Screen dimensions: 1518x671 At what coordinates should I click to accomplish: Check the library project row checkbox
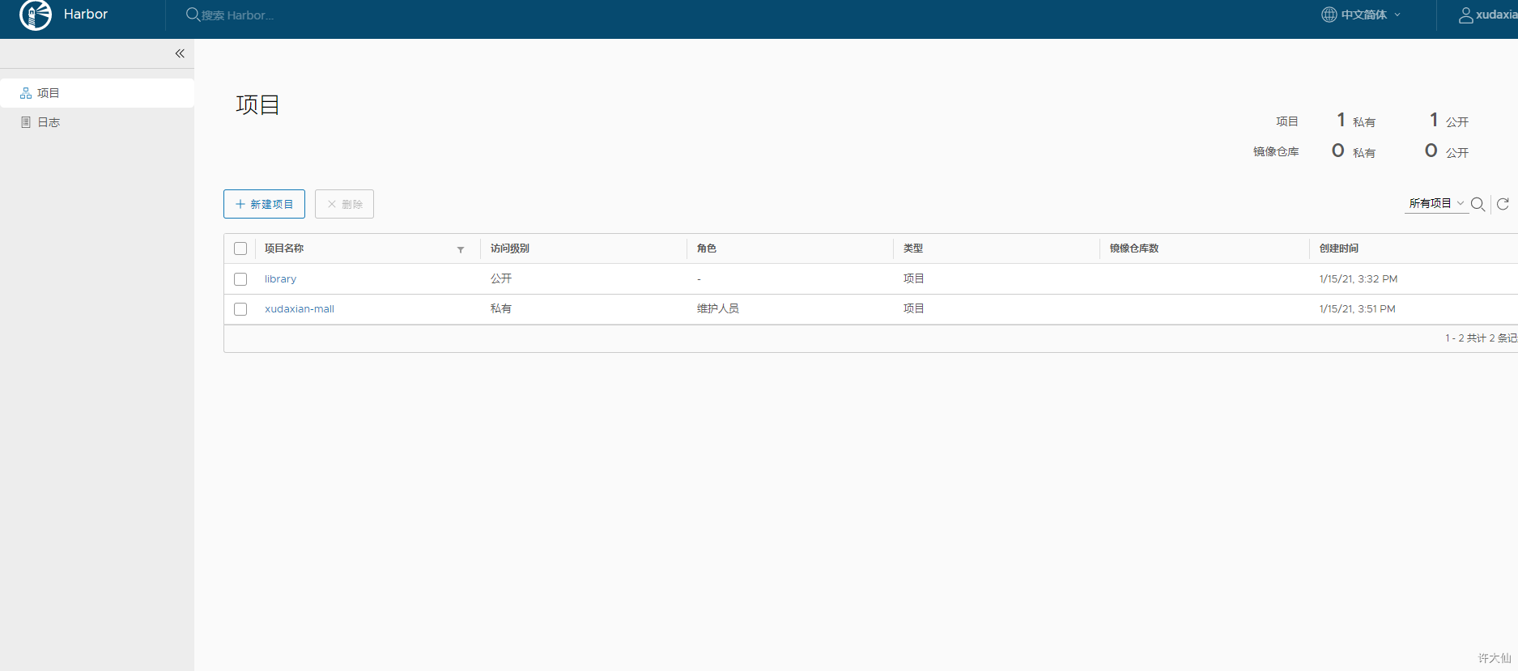(x=240, y=279)
